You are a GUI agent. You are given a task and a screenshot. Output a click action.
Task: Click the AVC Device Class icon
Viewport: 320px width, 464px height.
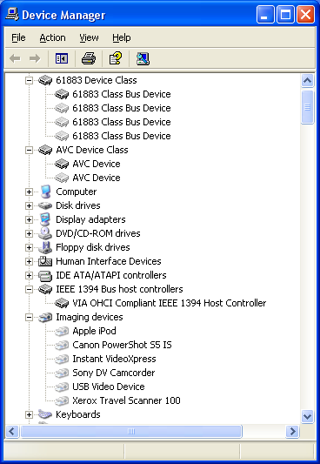pyautogui.click(x=45, y=150)
